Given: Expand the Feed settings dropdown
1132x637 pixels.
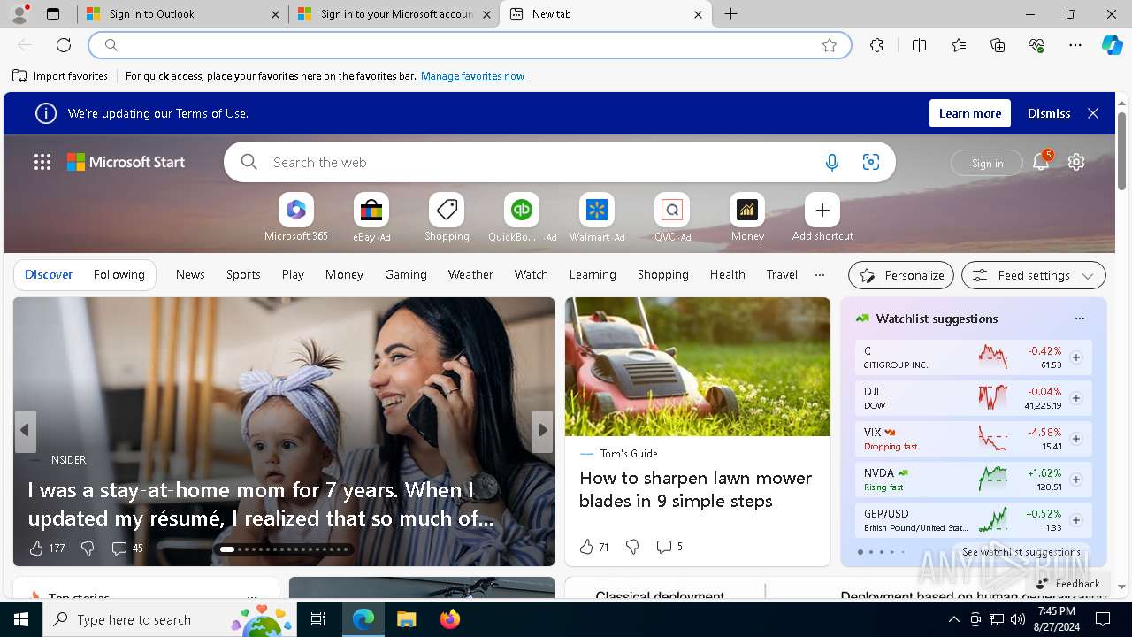Looking at the screenshot, I should click(1034, 275).
